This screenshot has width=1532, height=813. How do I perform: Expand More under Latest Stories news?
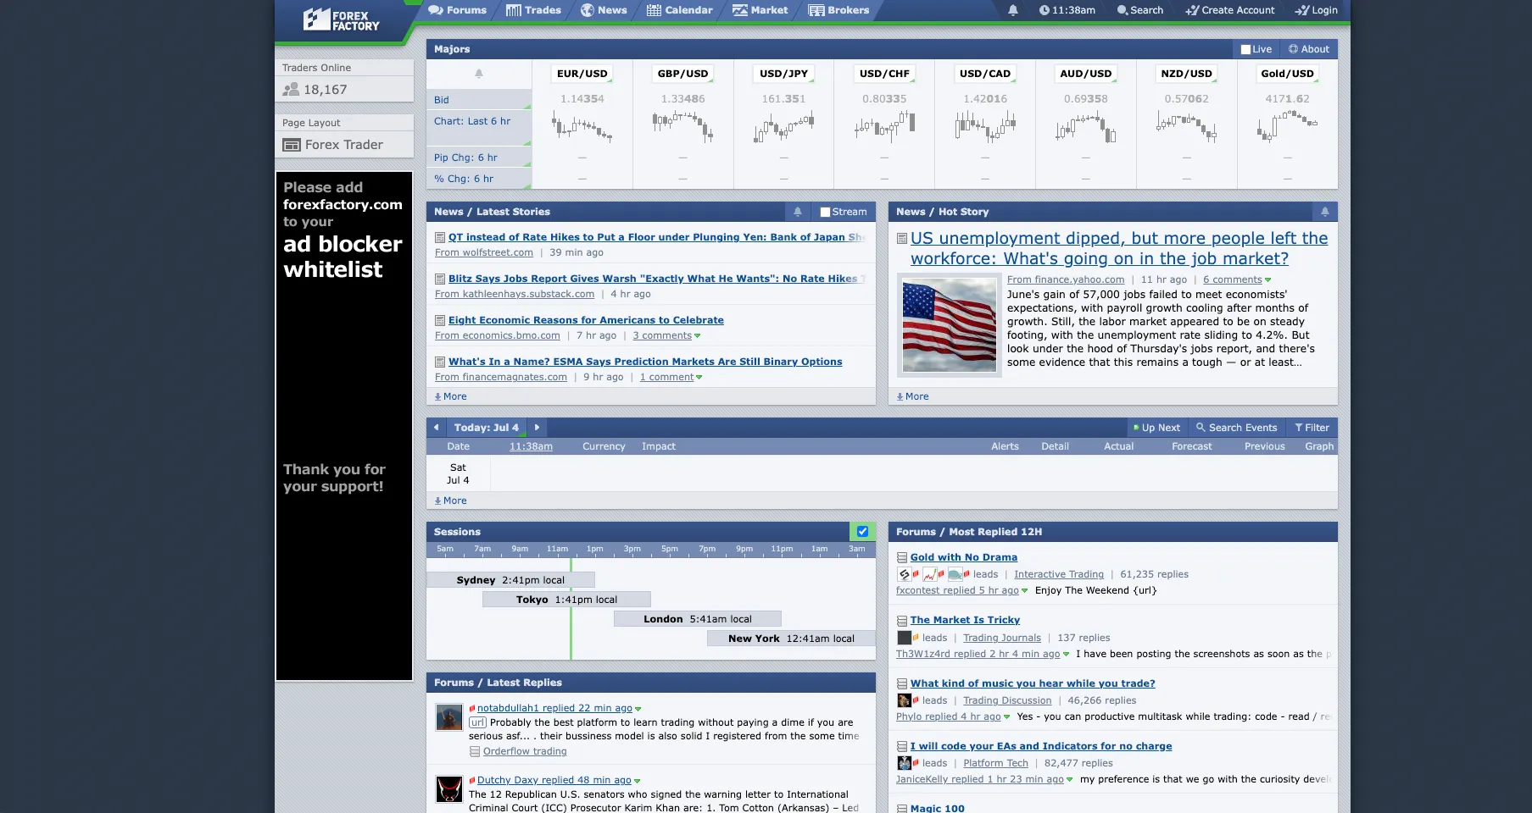pyautogui.click(x=451, y=396)
